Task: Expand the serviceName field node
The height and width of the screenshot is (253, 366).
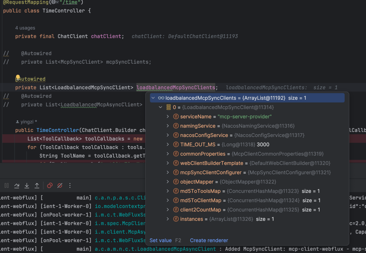Action: (x=168, y=116)
